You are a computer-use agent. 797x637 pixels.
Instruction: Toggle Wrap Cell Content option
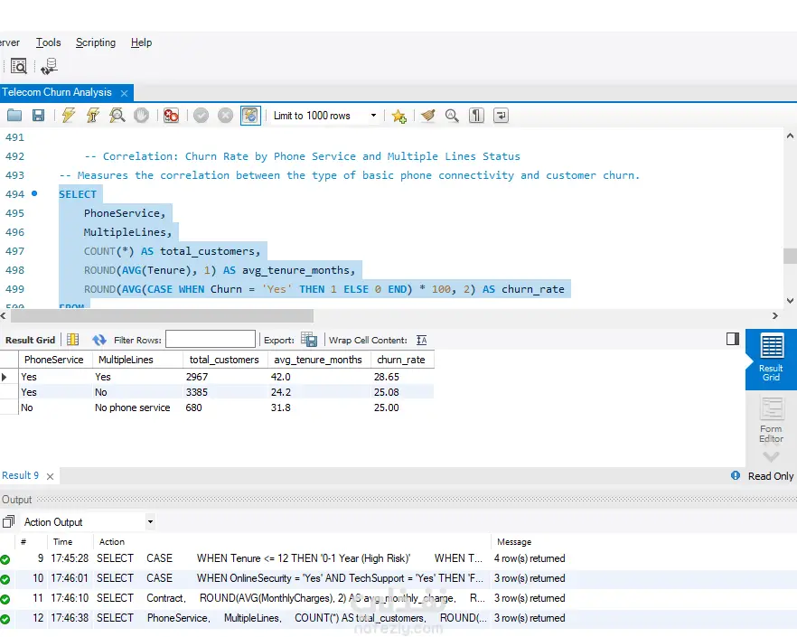tap(421, 340)
